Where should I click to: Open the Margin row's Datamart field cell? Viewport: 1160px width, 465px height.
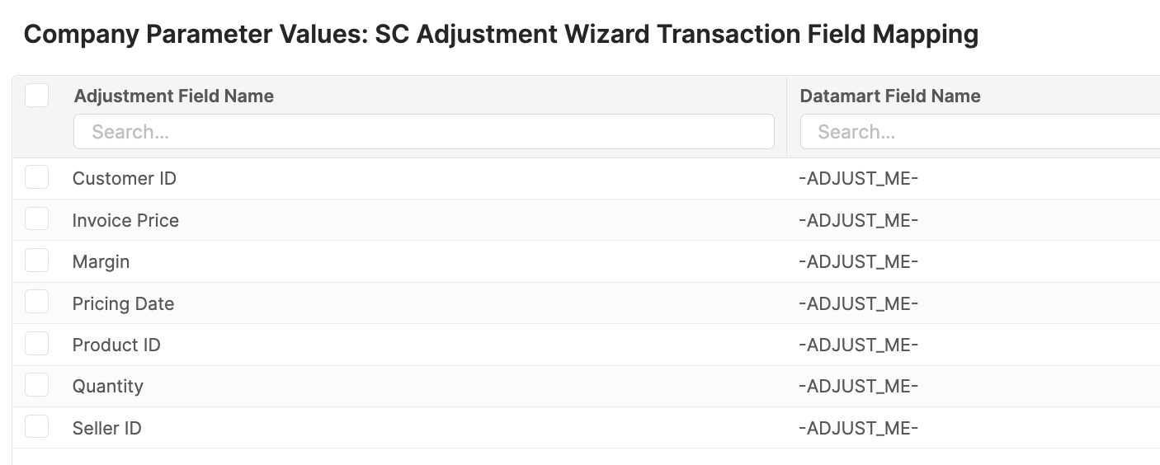tap(859, 262)
